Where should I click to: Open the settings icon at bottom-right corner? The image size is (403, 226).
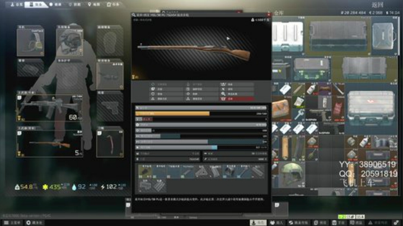[396, 223]
